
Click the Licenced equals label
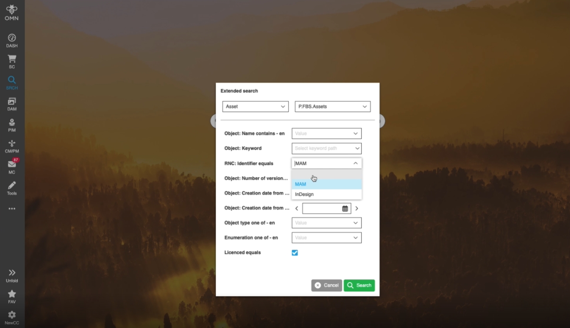point(242,253)
